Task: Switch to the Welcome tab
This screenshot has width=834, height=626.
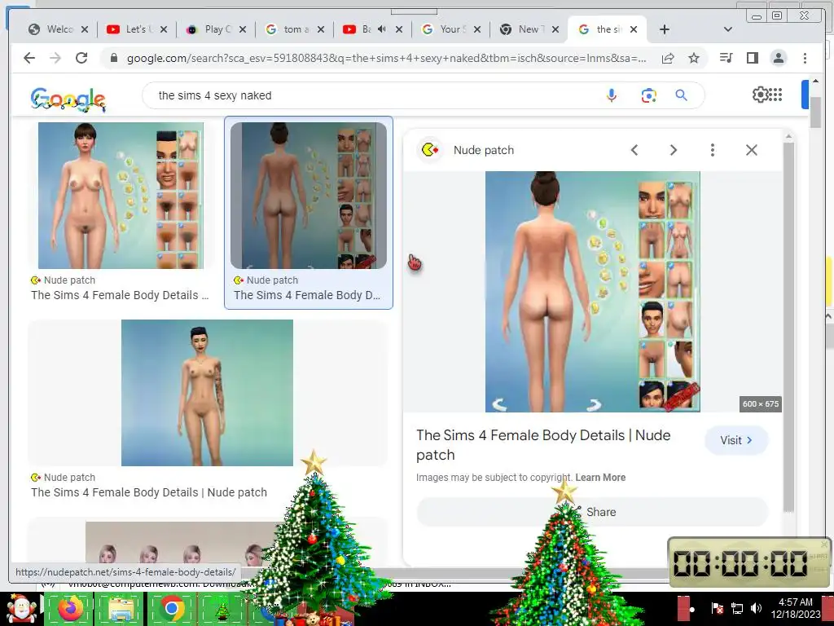Action: [x=58, y=29]
